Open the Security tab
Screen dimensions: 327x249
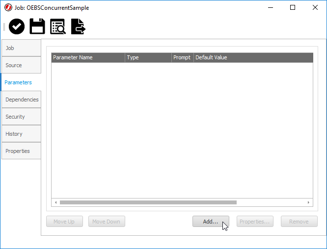(21, 117)
